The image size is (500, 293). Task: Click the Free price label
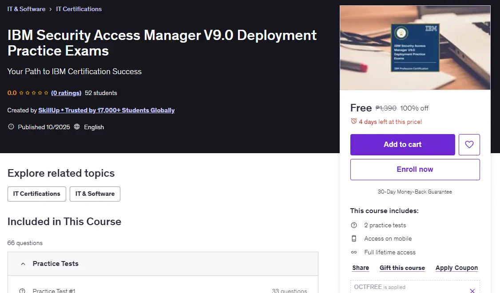pyautogui.click(x=361, y=108)
